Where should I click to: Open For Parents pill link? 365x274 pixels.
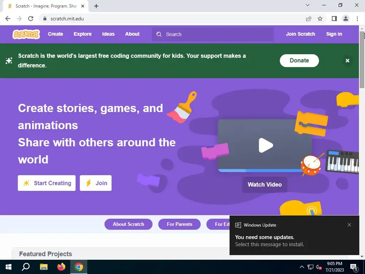[180, 224]
